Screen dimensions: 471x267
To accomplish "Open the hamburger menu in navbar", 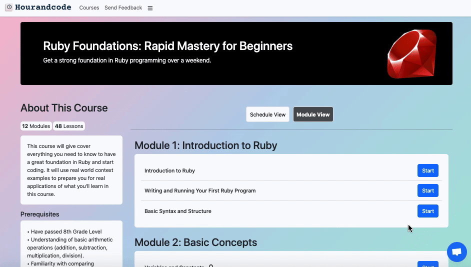I will pos(150,8).
